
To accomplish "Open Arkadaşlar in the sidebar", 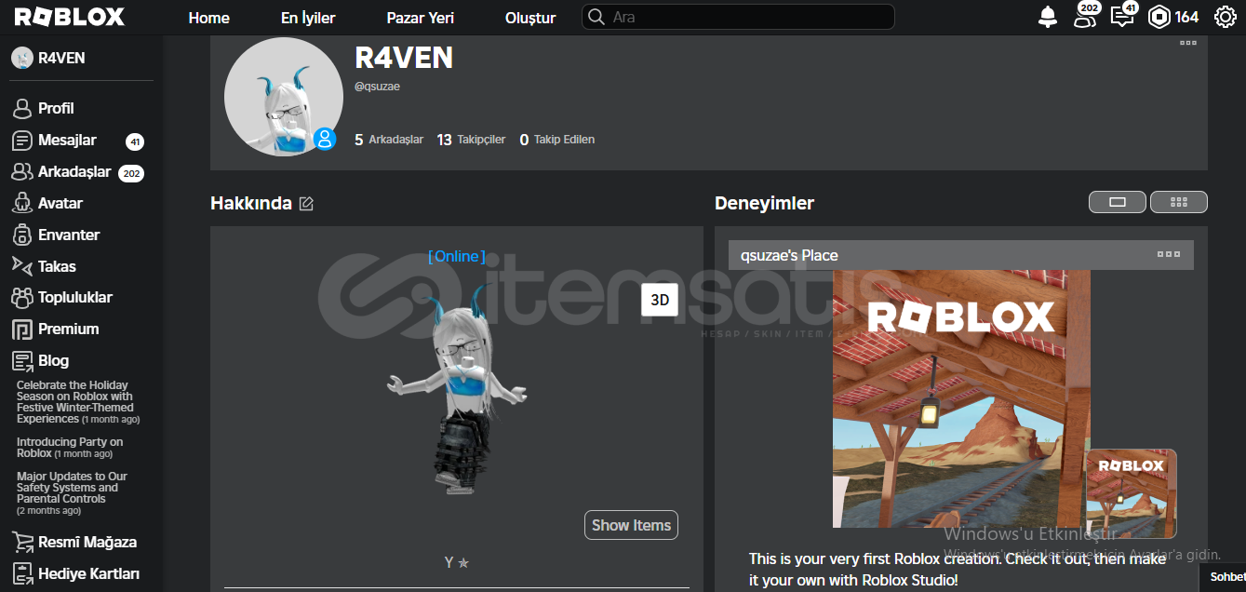I will pos(77,172).
